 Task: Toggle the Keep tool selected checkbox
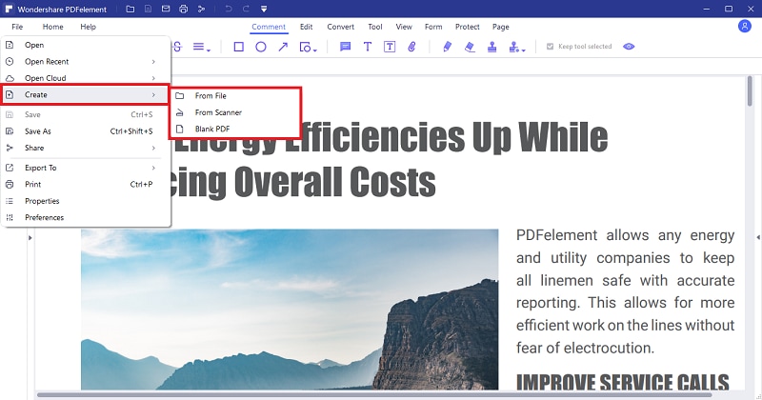point(551,47)
